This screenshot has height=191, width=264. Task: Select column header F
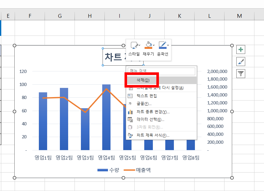point(30,16)
